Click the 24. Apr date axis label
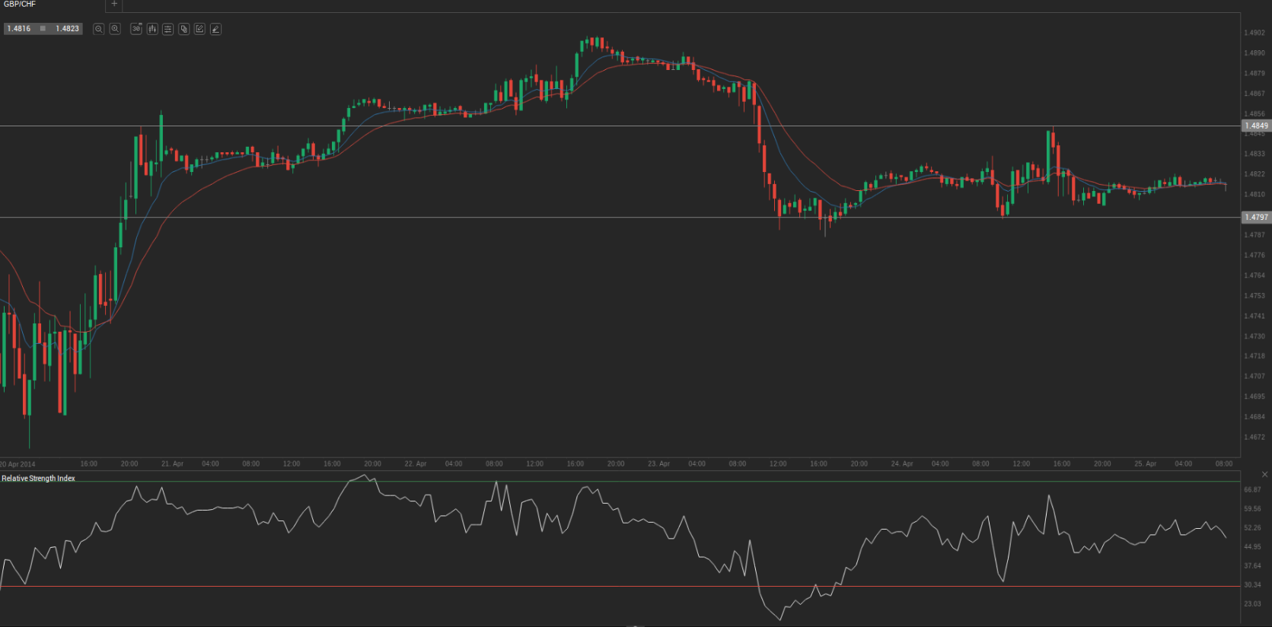The image size is (1272, 627). point(902,463)
